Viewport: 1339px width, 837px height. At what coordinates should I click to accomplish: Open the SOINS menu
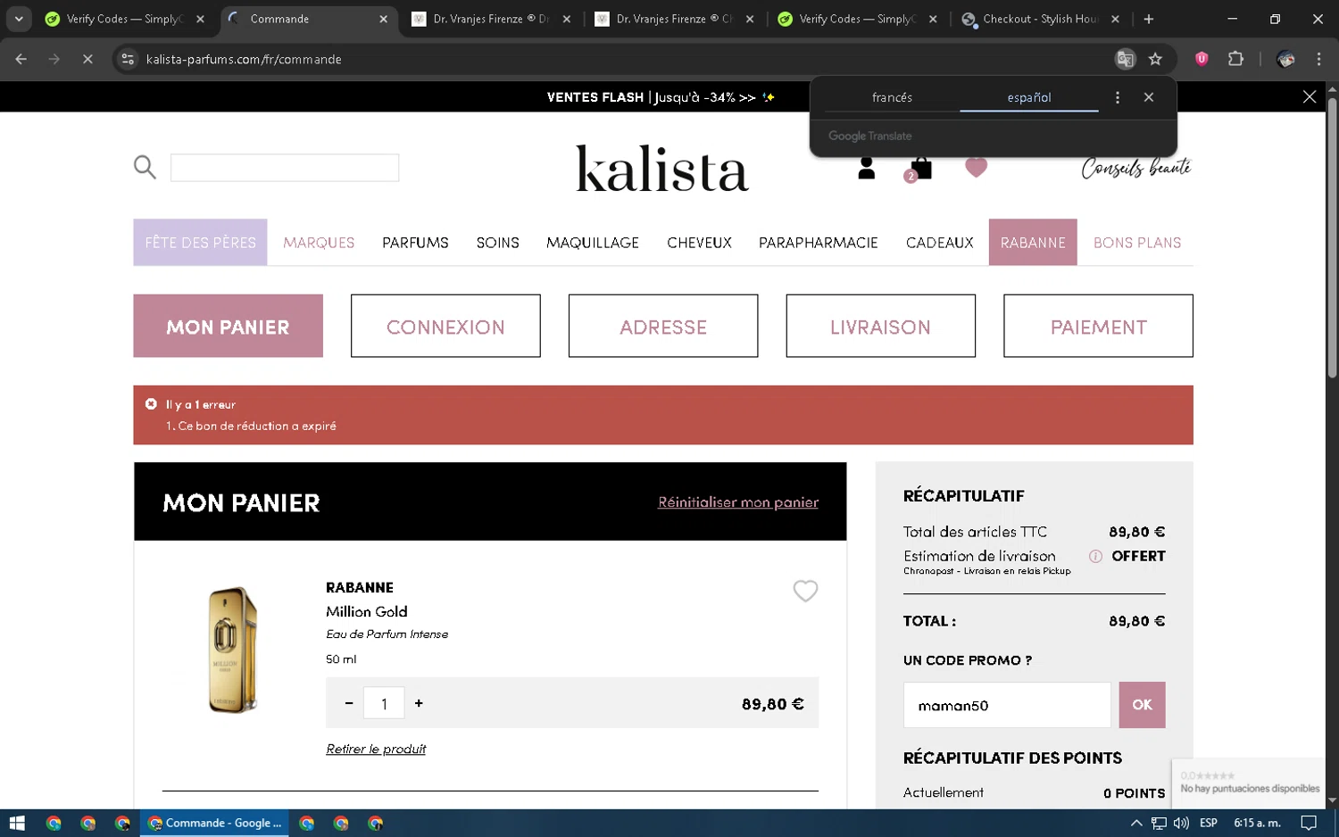[497, 243]
